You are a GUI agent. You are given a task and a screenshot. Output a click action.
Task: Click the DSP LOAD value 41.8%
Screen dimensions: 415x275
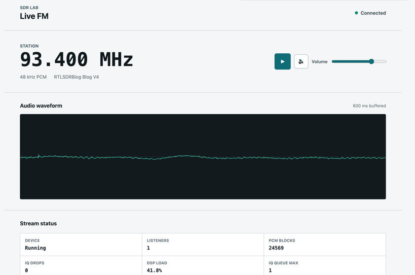155,270
